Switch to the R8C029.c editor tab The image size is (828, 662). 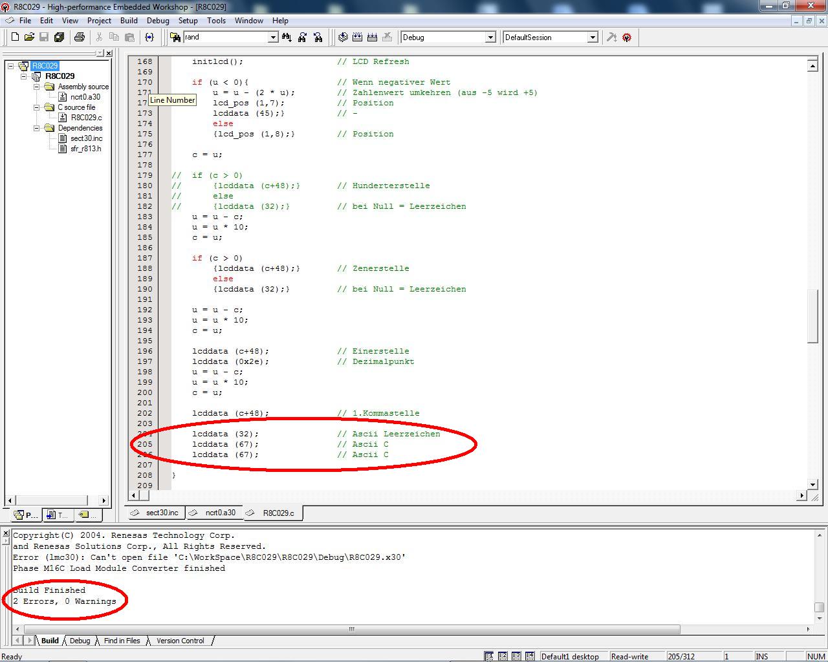(x=273, y=513)
